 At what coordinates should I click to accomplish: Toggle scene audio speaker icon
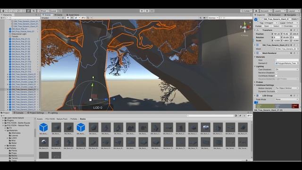[x=72, y=18]
